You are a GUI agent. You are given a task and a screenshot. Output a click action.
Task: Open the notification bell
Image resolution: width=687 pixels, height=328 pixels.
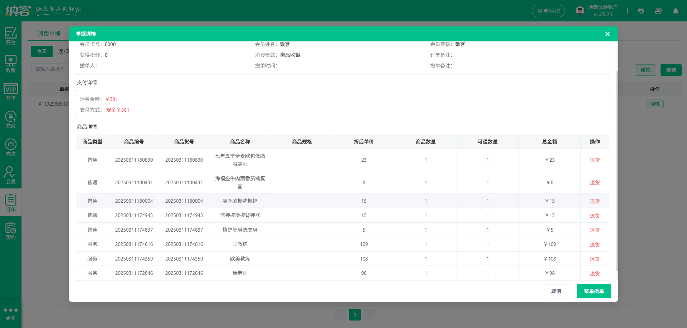(676, 11)
